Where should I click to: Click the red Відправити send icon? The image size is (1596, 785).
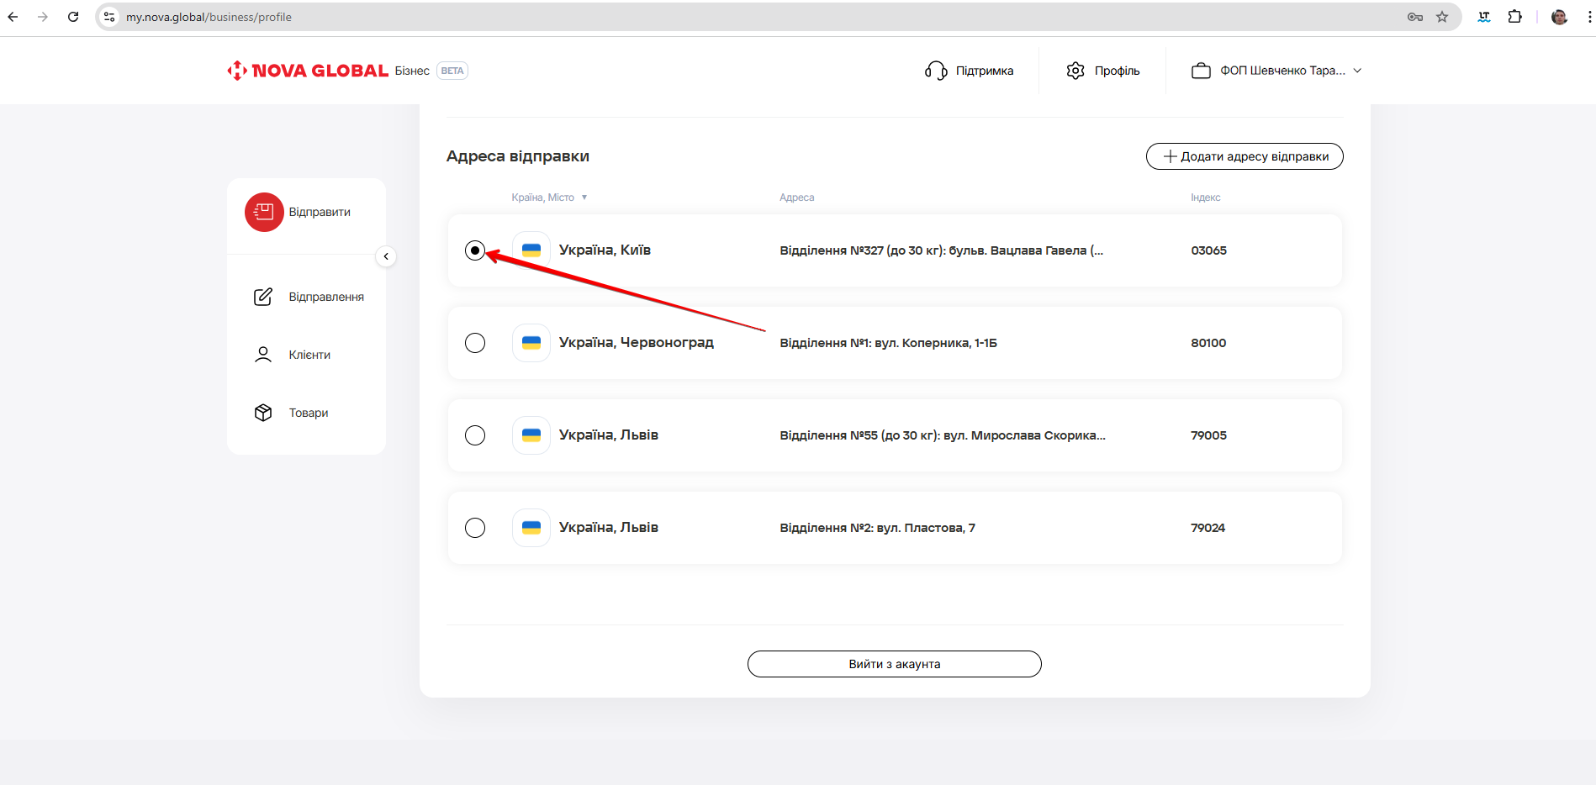[x=264, y=212]
